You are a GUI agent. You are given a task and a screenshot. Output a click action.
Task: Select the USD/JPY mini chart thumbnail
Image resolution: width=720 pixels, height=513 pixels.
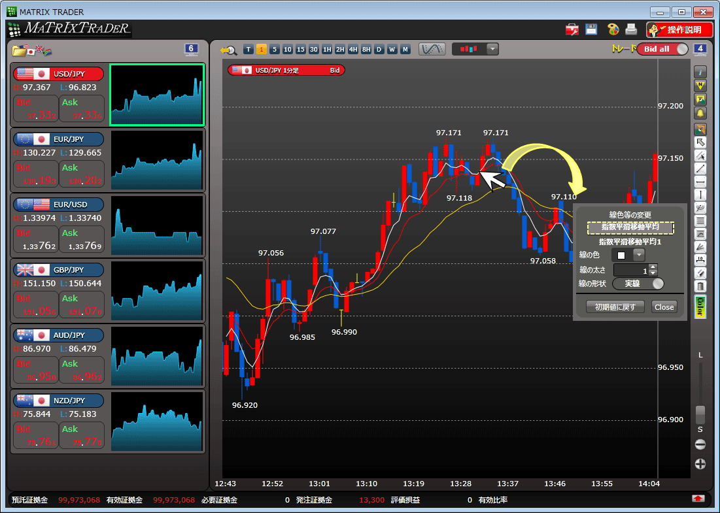click(157, 95)
